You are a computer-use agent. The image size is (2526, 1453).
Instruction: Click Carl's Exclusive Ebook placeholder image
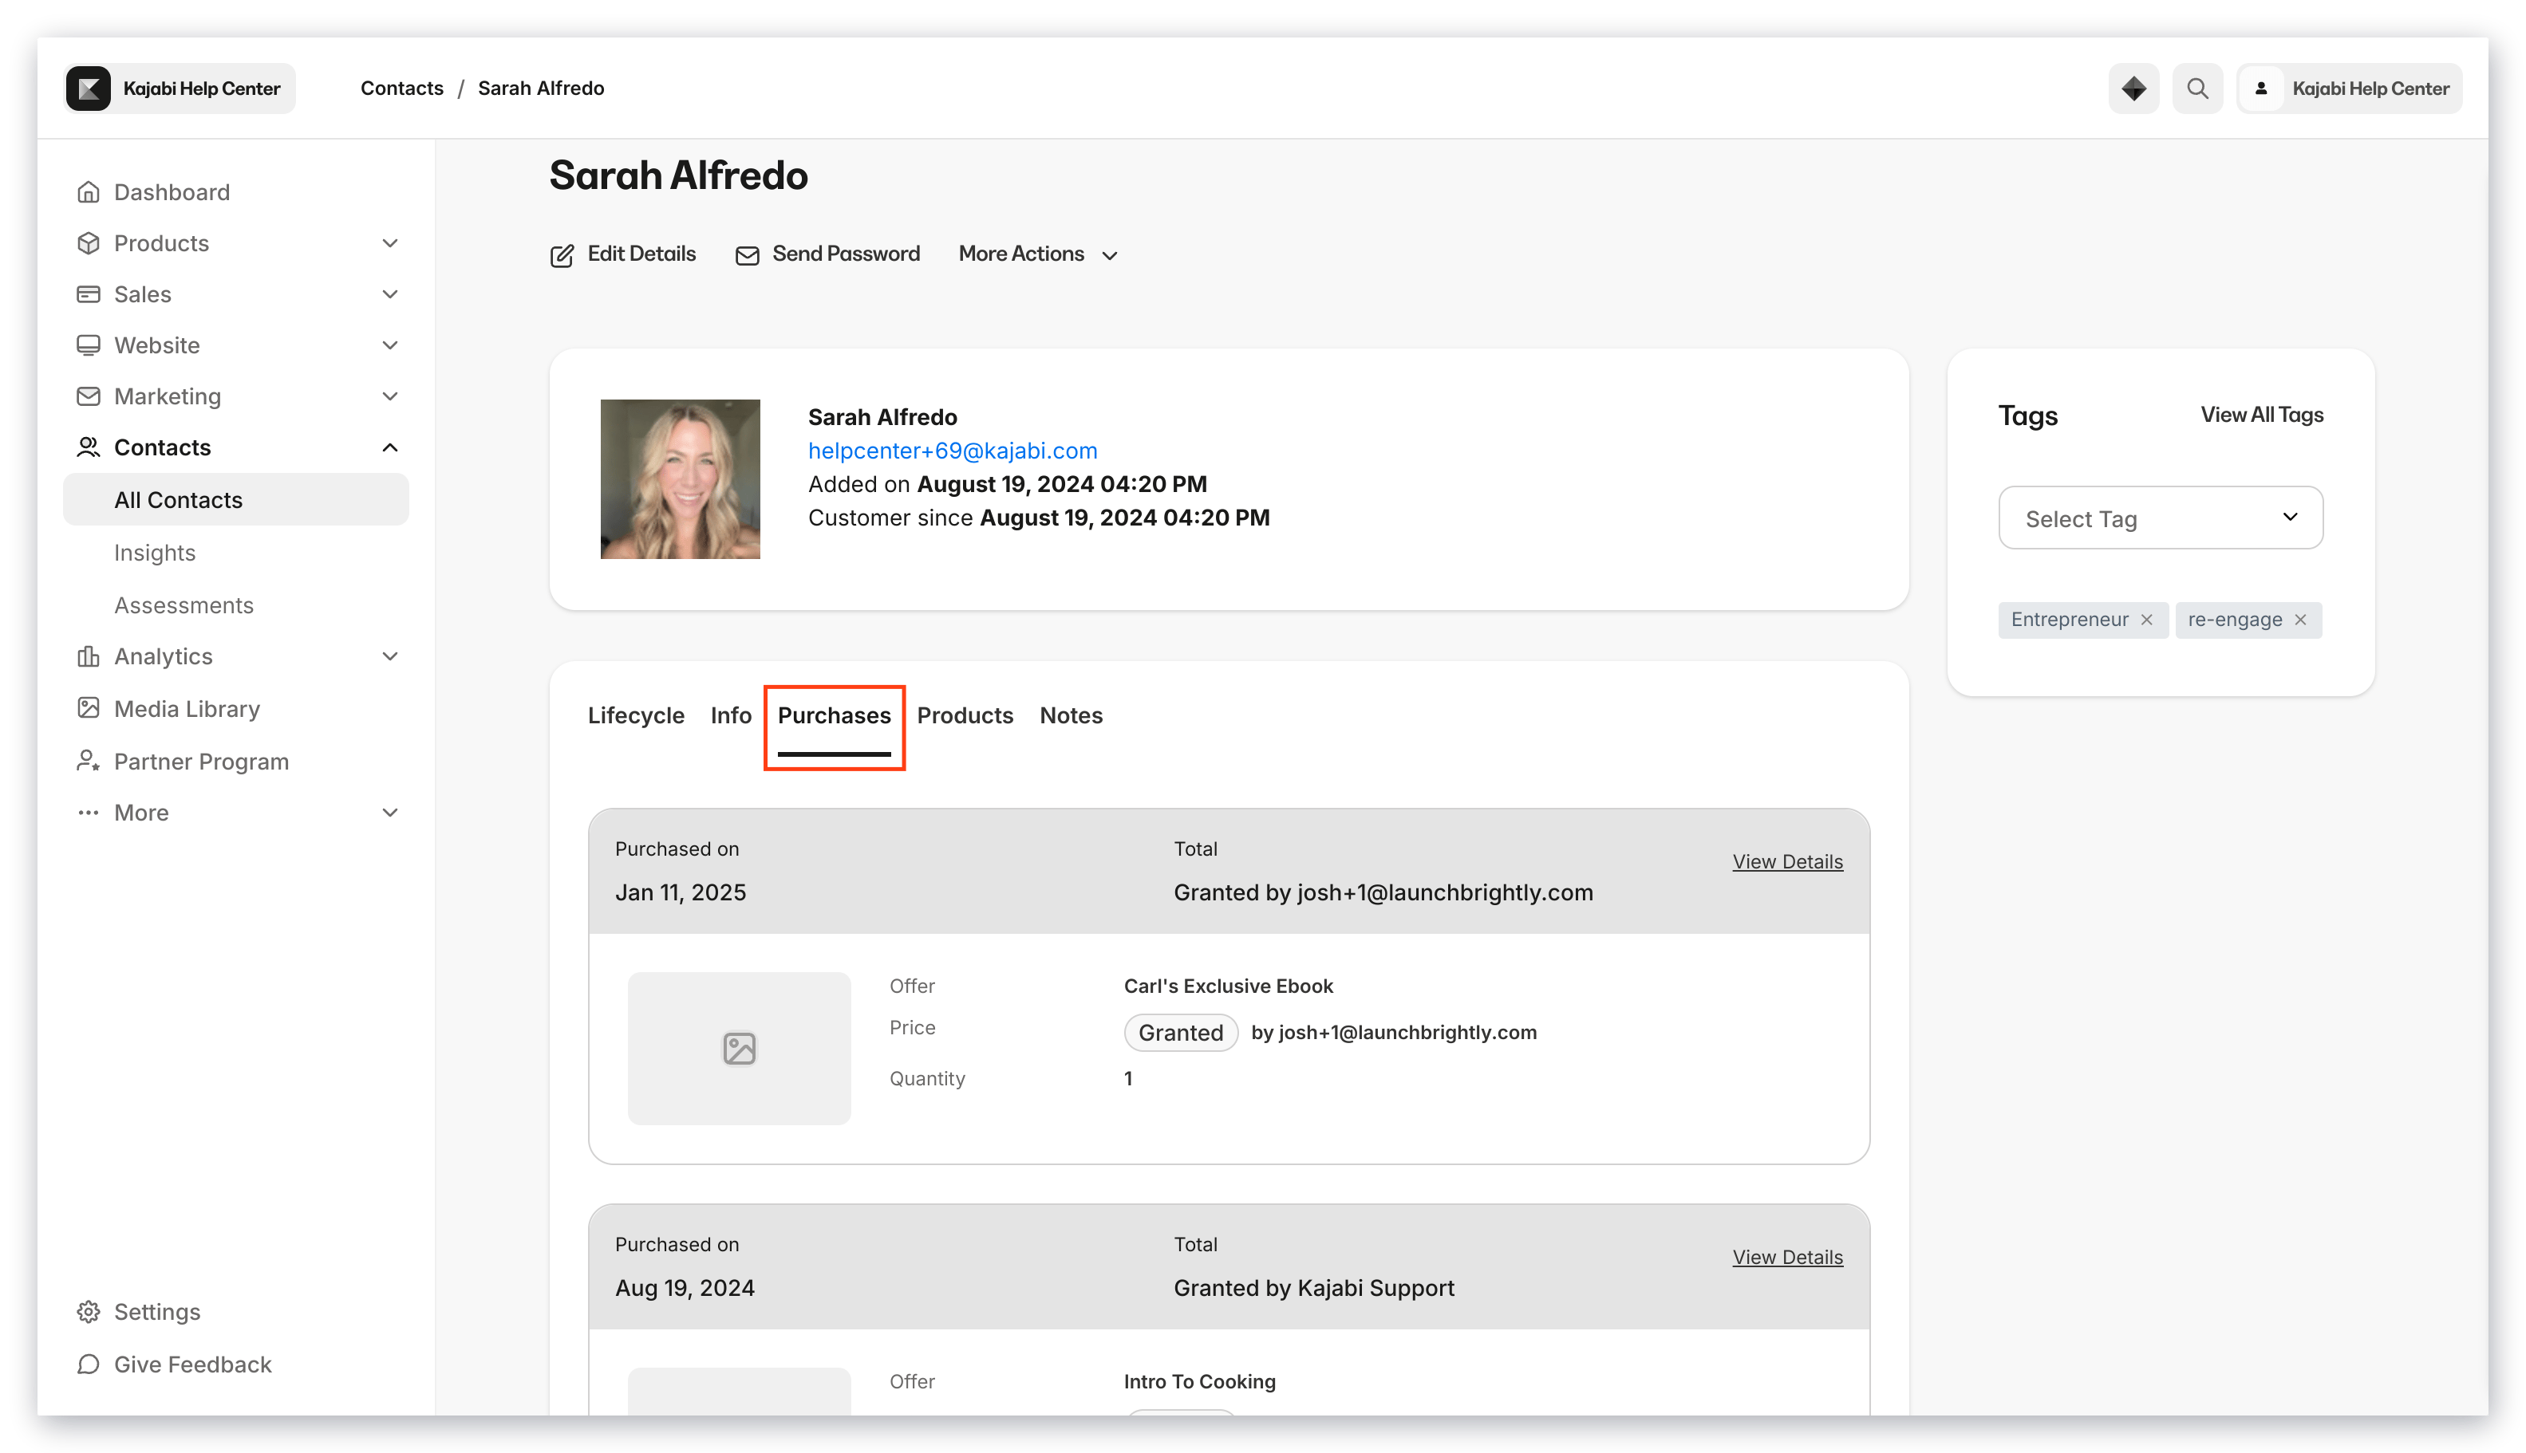(739, 1048)
